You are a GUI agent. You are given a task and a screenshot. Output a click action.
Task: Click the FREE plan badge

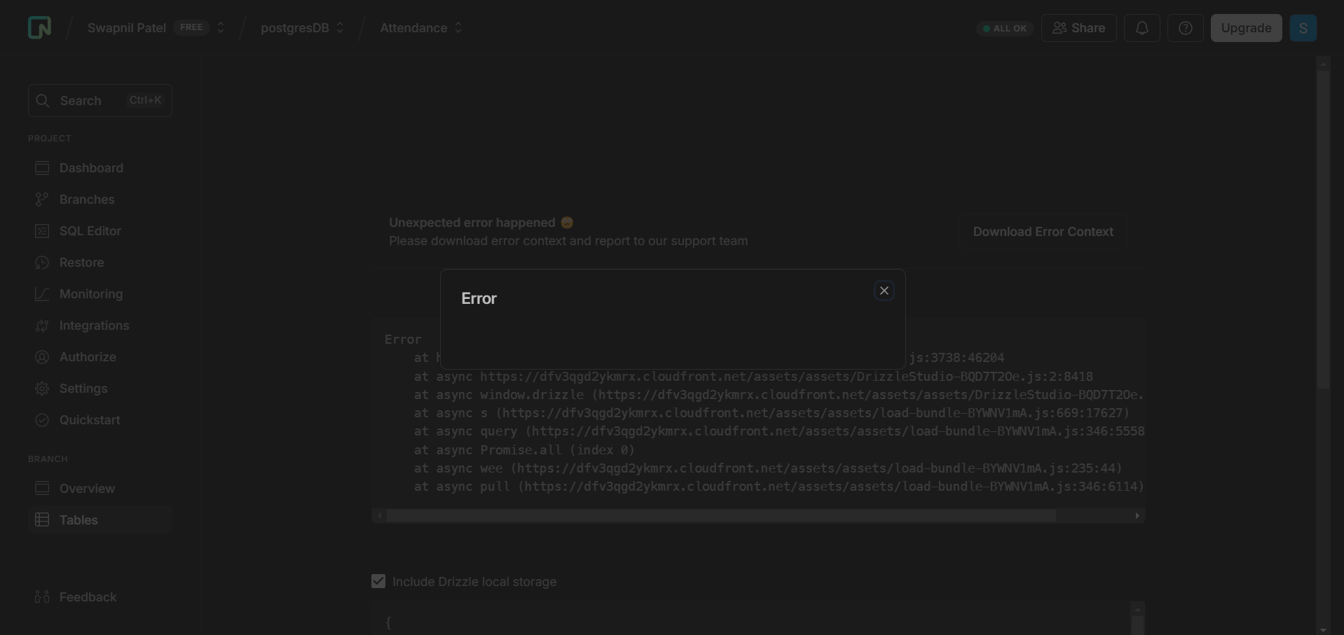tap(191, 27)
